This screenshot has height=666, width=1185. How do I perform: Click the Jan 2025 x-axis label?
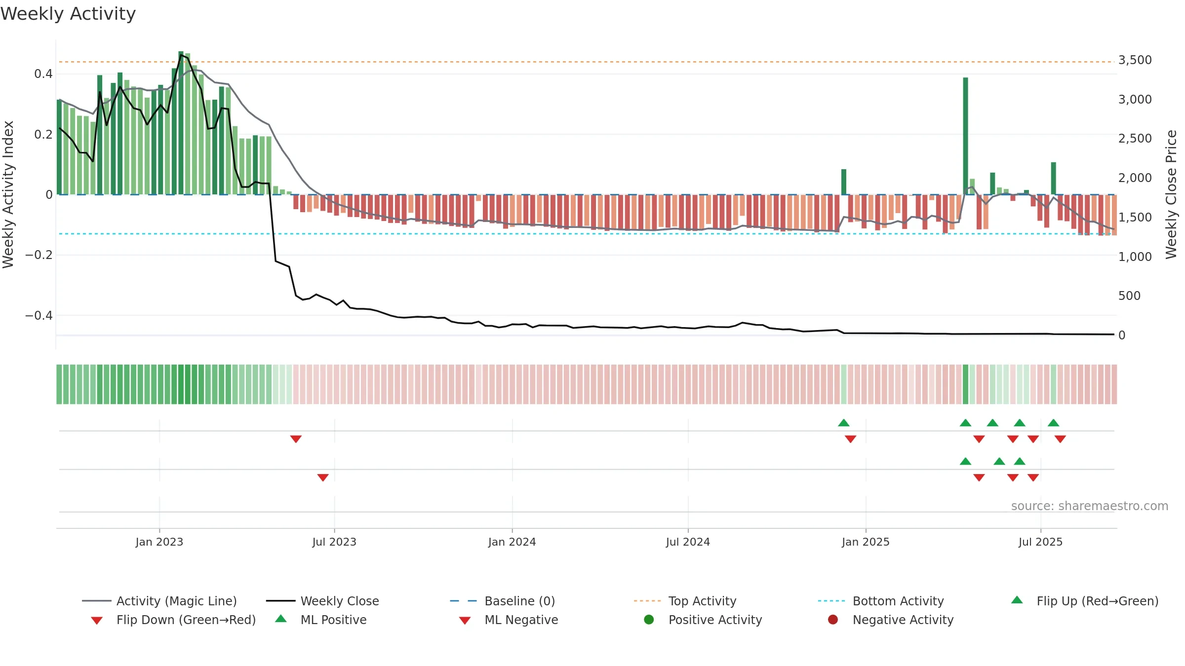tap(866, 542)
